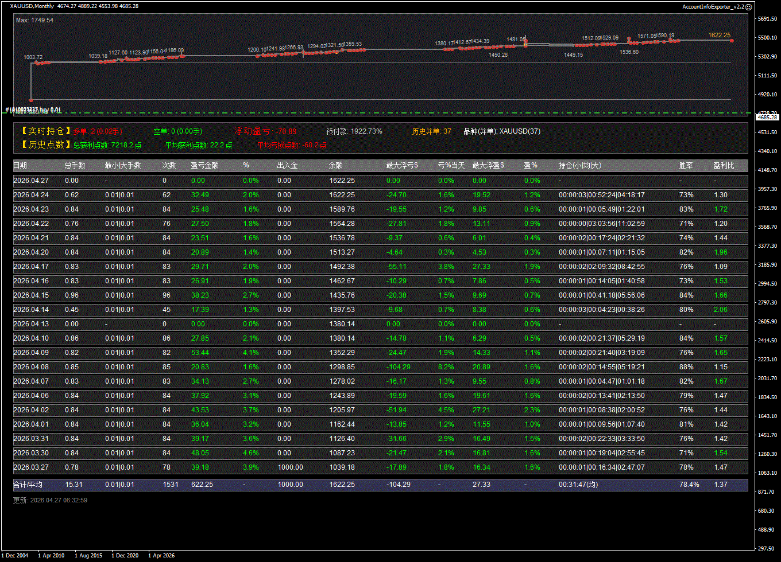Click the smiley face expert advisor icon
The height and width of the screenshot is (562, 781).
(x=748, y=6)
